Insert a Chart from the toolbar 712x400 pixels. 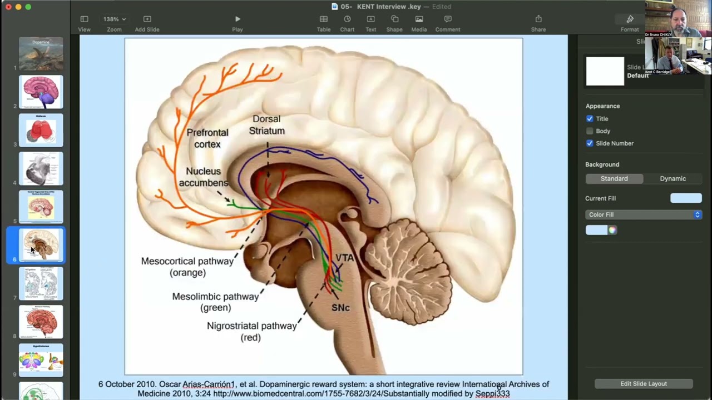click(x=347, y=19)
